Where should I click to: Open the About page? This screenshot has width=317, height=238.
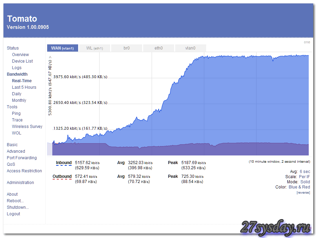point(12,194)
